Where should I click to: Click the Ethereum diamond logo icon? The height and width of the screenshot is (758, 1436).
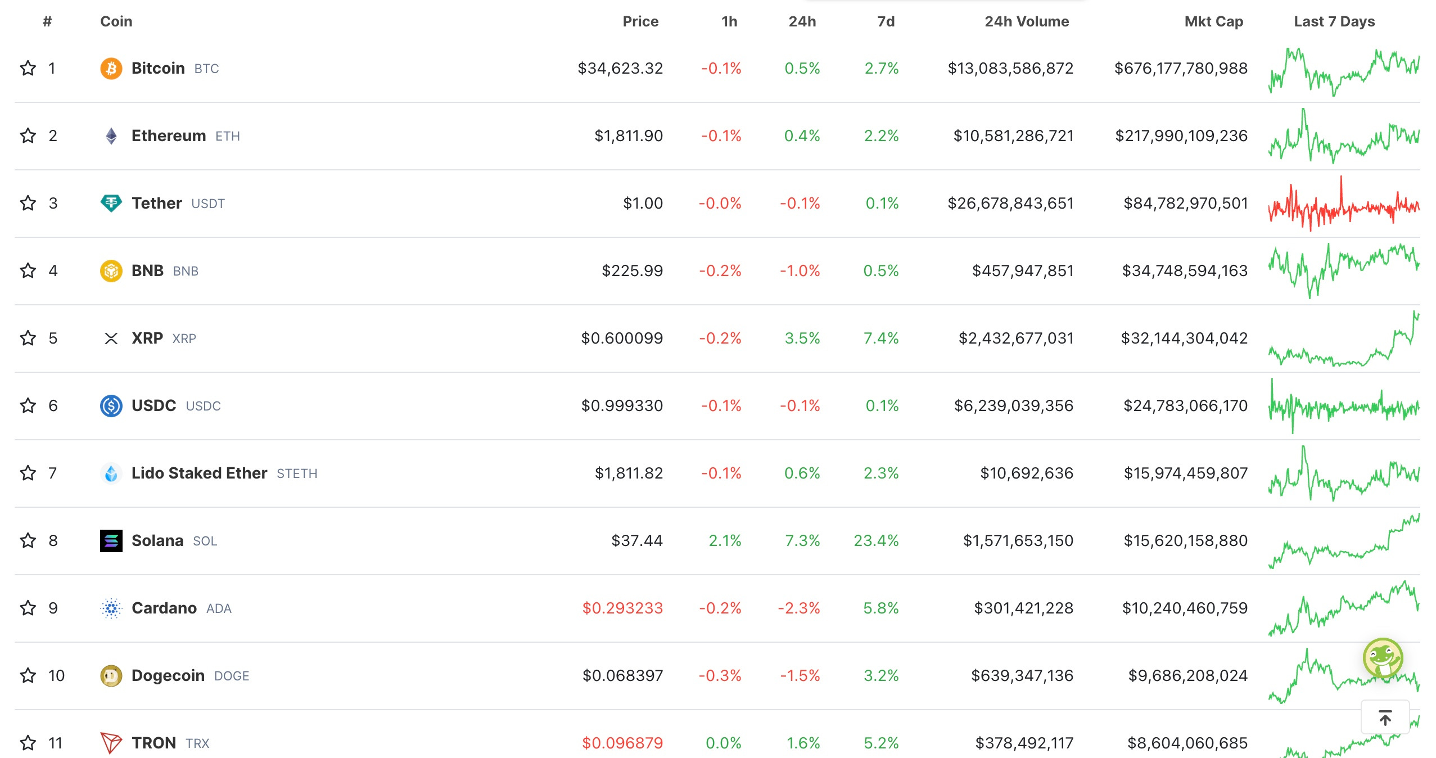click(x=111, y=136)
